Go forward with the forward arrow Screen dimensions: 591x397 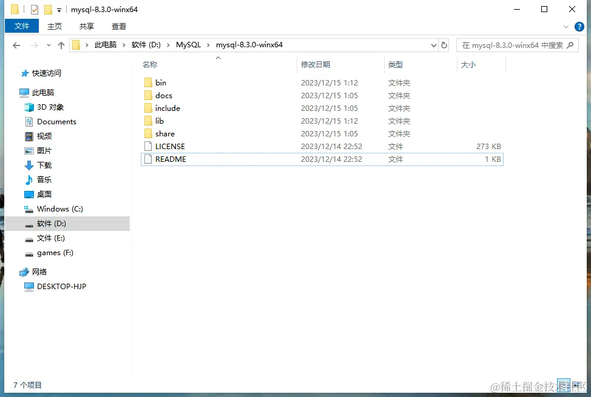click(x=35, y=45)
